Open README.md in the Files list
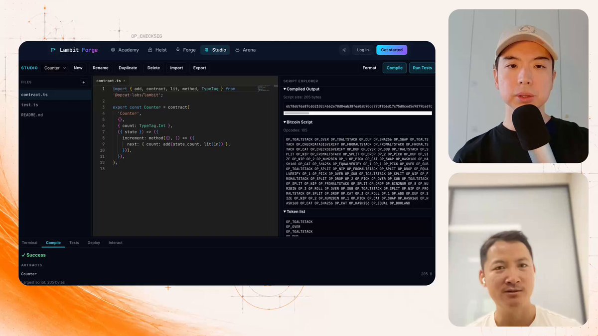The height and width of the screenshot is (336, 598). (x=55, y=115)
